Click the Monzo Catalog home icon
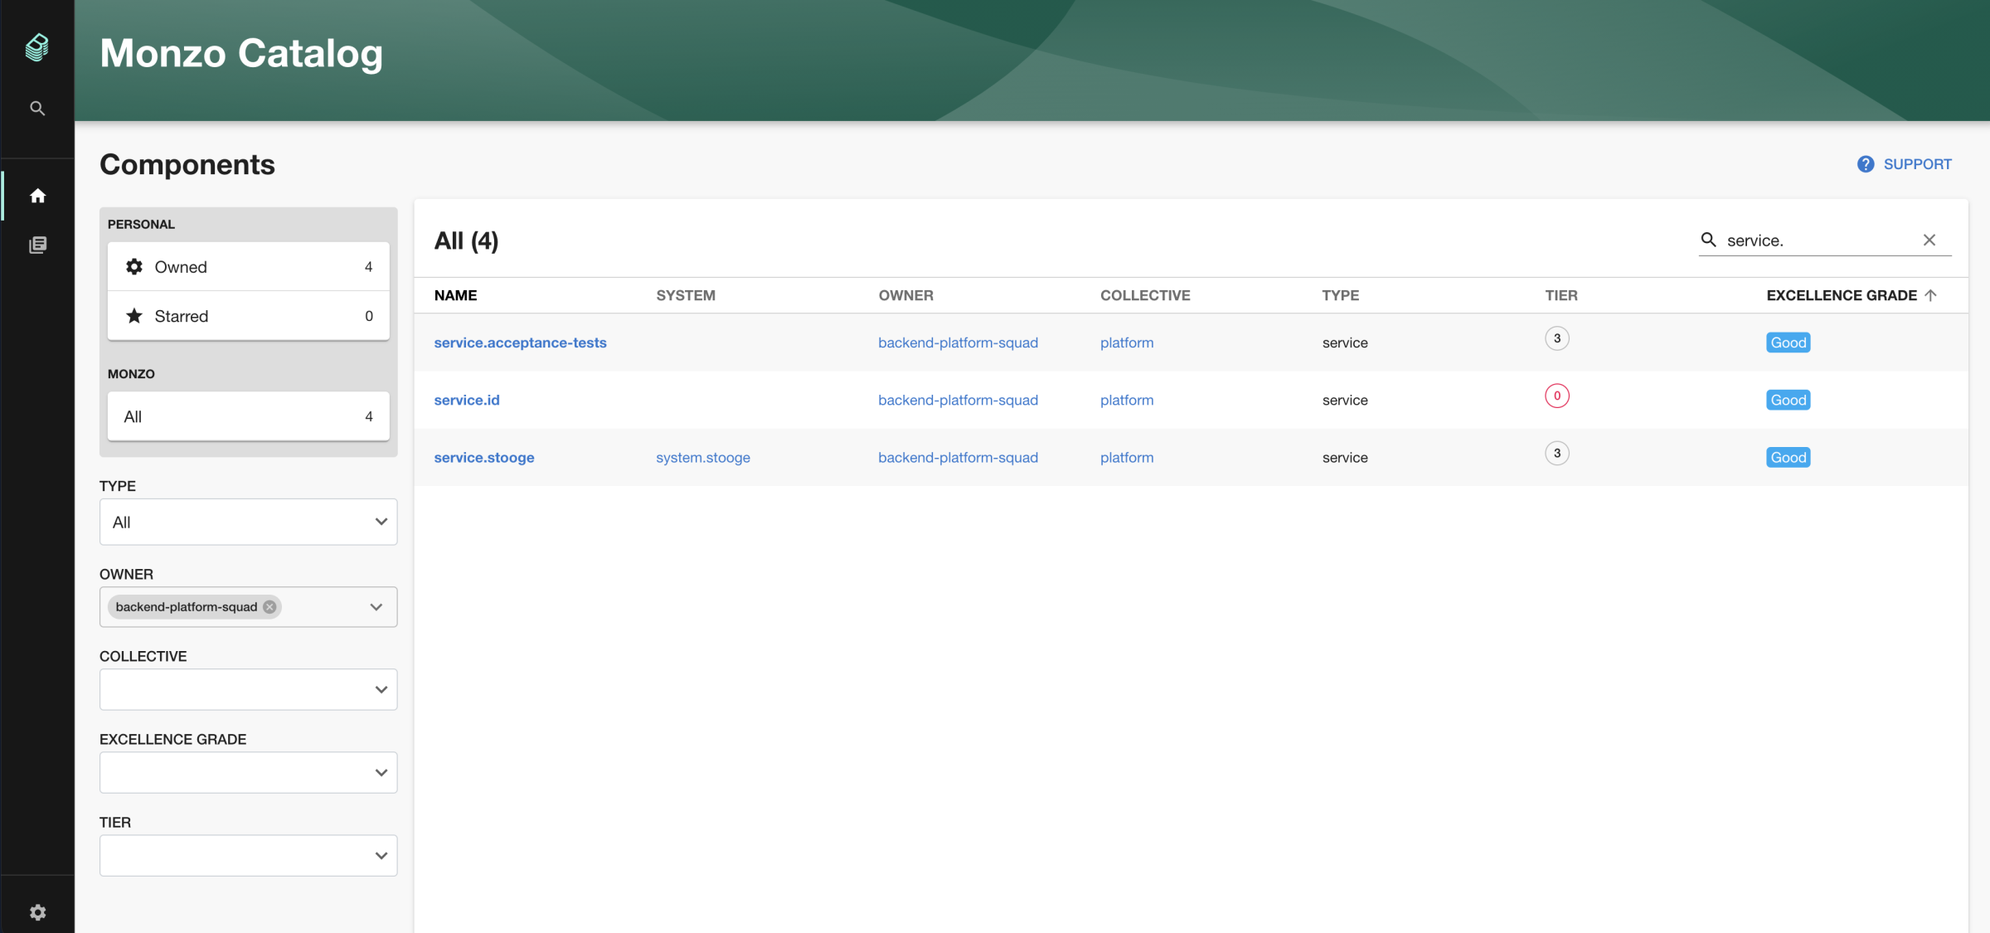 point(36,196)
